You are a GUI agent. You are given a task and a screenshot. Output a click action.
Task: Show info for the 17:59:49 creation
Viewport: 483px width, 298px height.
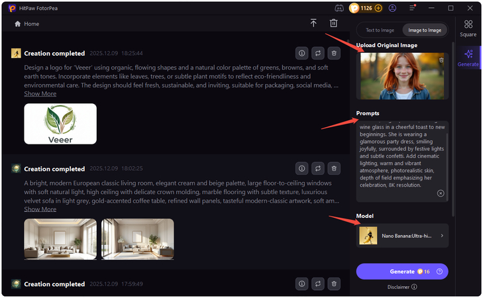click(302, 284)
